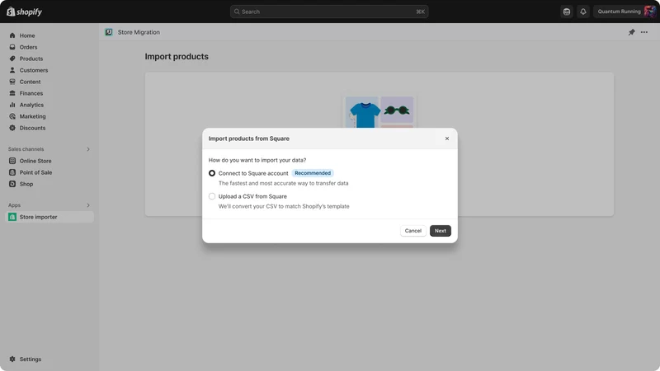Click the Quantum Running avatar
Screen dimensions: 660x371
point(649,12)
